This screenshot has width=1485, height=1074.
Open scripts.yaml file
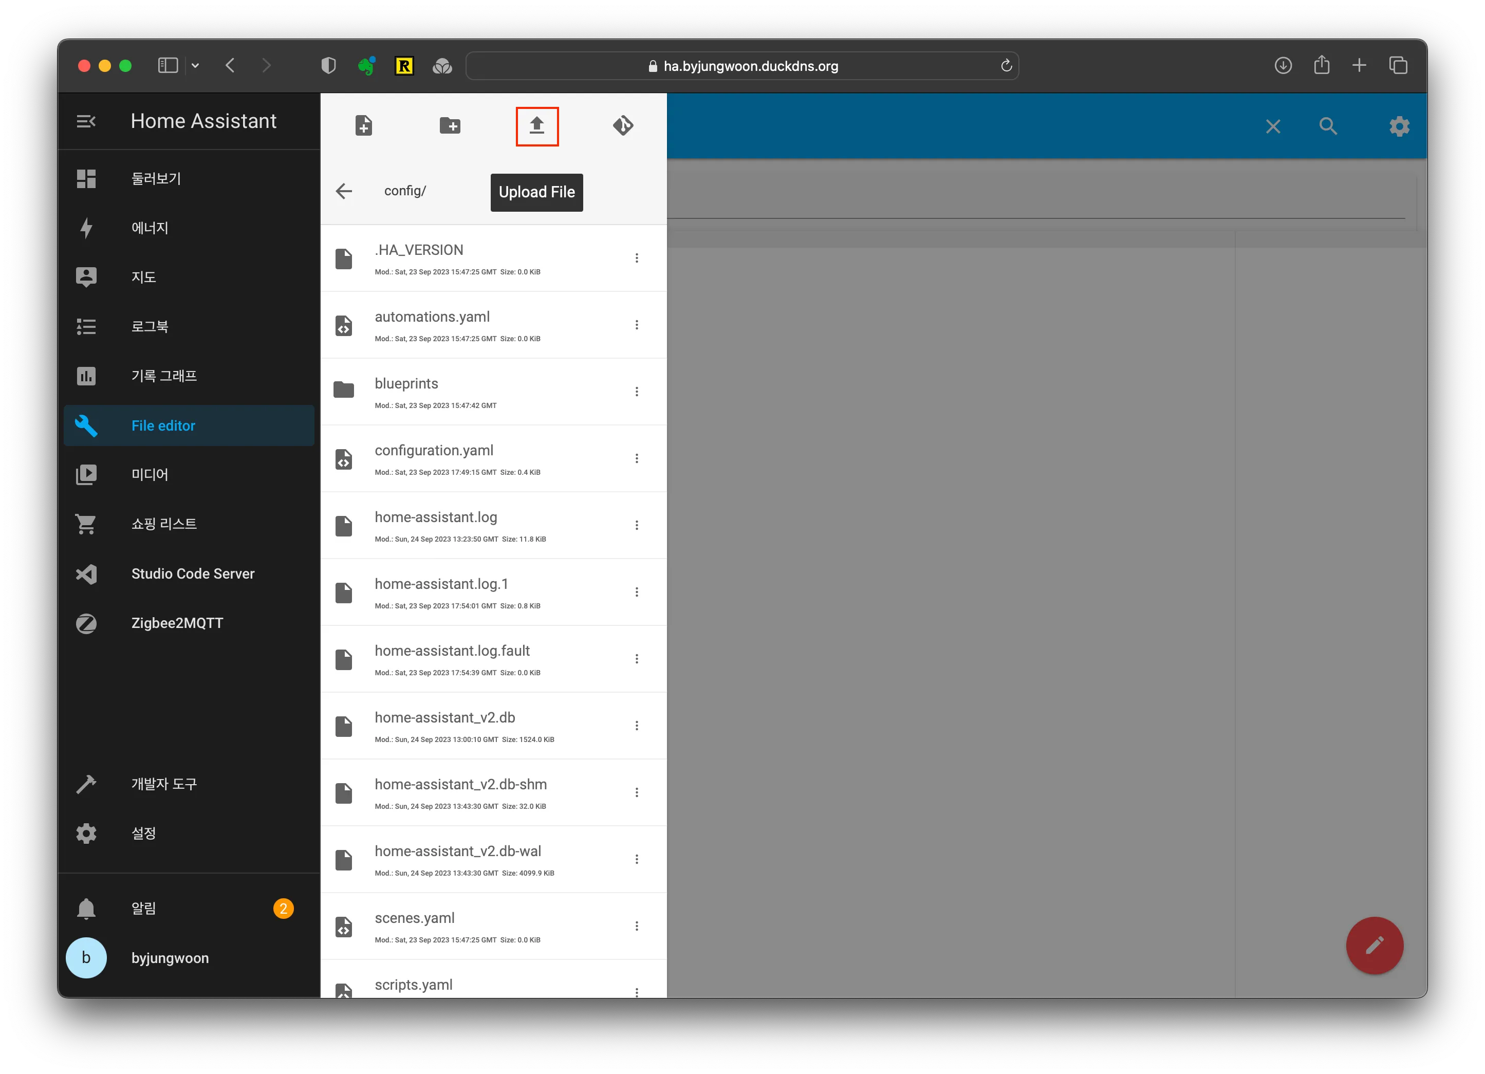tap(494, 979)
